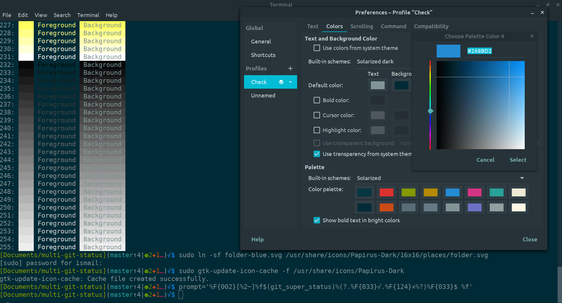Viewport: 562px width, 303px height.
Task: Enable the Highlight color checkbox
Action: 317,130
